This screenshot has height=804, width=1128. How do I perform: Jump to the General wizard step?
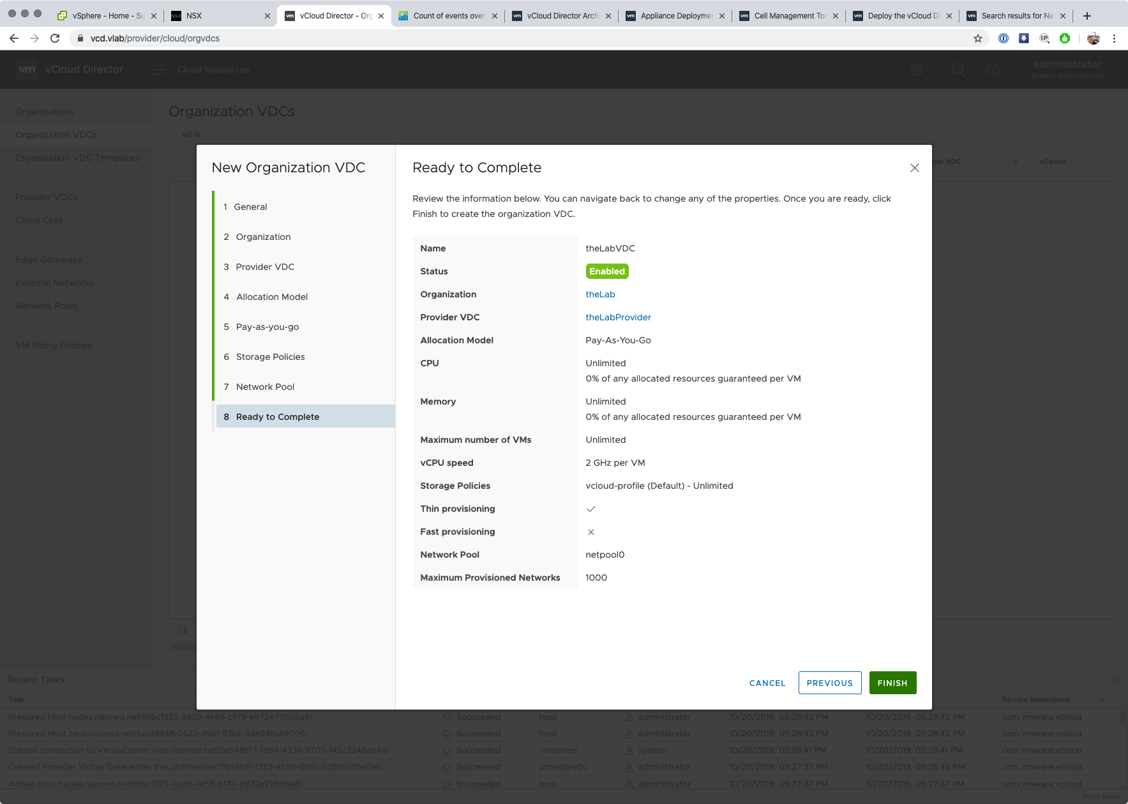250,207
